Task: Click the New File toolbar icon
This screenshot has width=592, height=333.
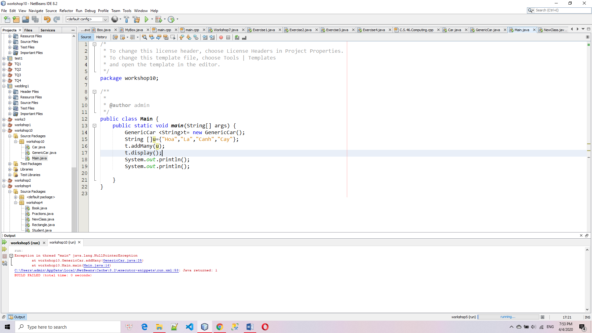Action: coord(7,19)
